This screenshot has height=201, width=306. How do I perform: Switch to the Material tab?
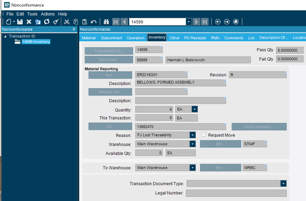pyautogui.click(x=89, y=38)
